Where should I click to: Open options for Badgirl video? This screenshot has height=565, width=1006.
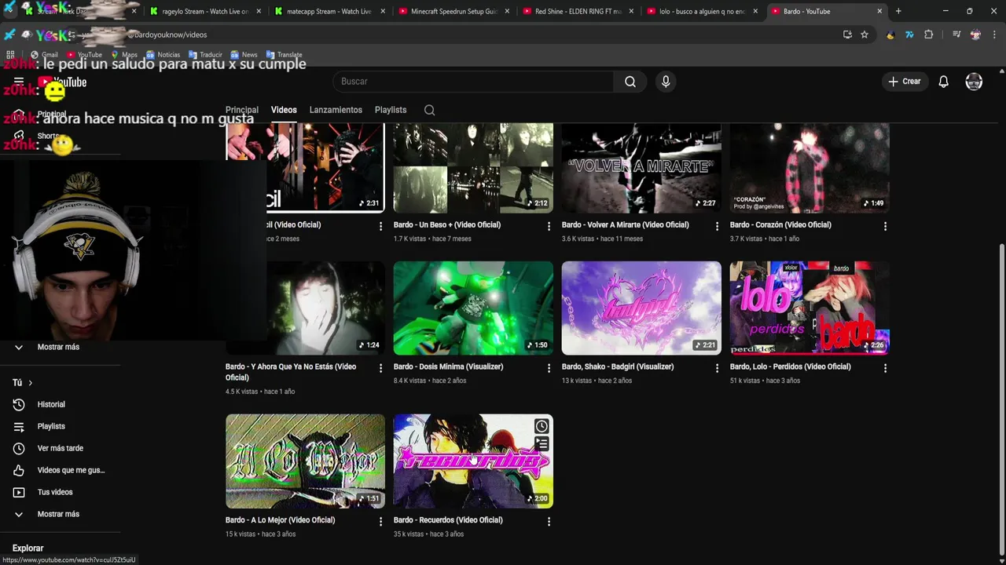coord(717,368)
